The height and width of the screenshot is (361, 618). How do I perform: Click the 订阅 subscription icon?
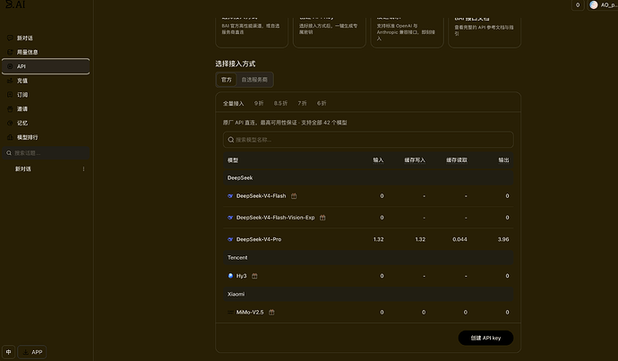pyautogui.click(x=10, y=95)
